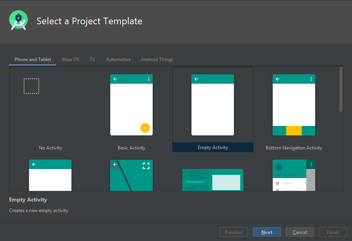Screen dimensions: 352x241
Task: Click the Bottom Navigation Activity label
Action: 294,148
